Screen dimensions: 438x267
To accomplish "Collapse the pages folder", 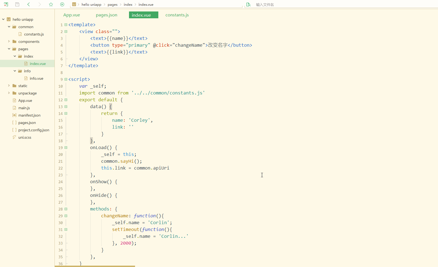I will click(9, 49).
